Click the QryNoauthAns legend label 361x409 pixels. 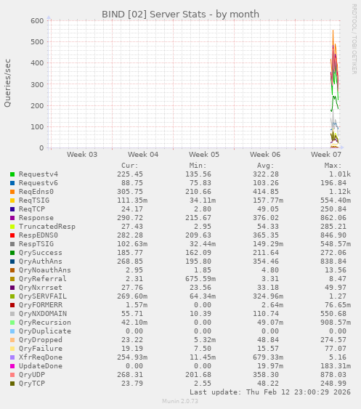click(x=45, y=270)
